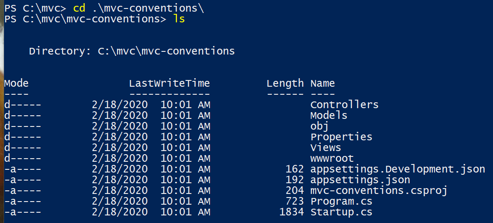Viewport: 493px width, 223px height.
Task: Click the Length column header
Action: click(x=285, y=84)
